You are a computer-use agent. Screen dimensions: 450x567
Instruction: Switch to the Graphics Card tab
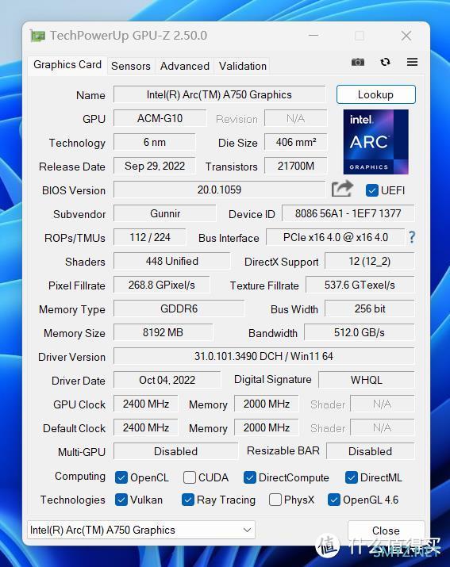pos(67,65)
